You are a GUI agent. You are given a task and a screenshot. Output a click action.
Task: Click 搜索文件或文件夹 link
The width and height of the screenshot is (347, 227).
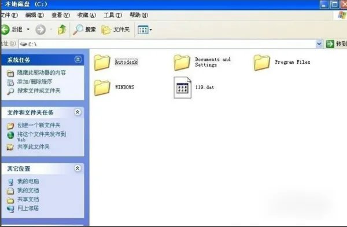point(39,90)
